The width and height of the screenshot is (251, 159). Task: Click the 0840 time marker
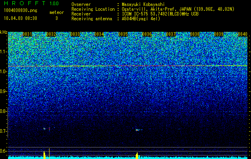coord(243,34)
